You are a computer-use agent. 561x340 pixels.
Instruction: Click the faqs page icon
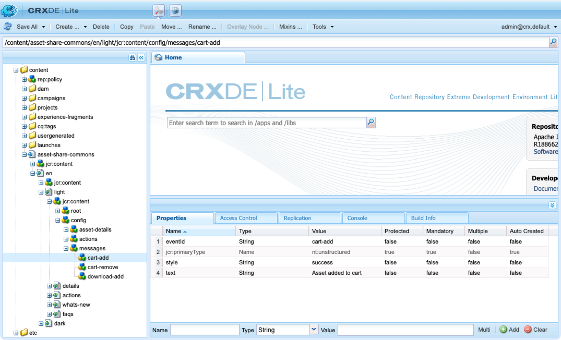pyautogui.click(x=57, y=313)
